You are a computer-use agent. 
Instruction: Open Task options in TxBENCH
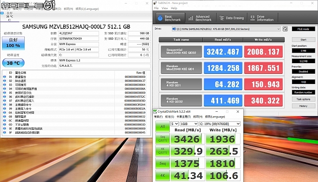tap(303, 99)
